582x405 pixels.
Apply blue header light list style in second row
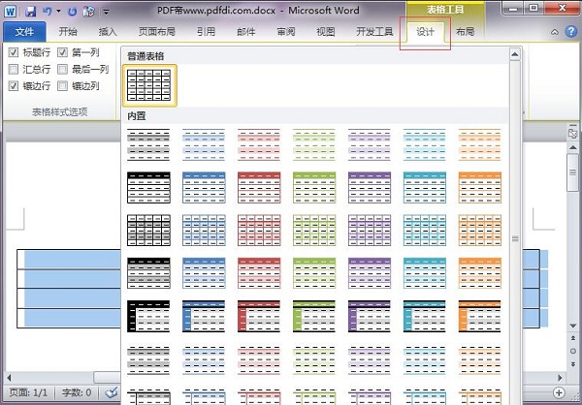[x=204, y=188]
